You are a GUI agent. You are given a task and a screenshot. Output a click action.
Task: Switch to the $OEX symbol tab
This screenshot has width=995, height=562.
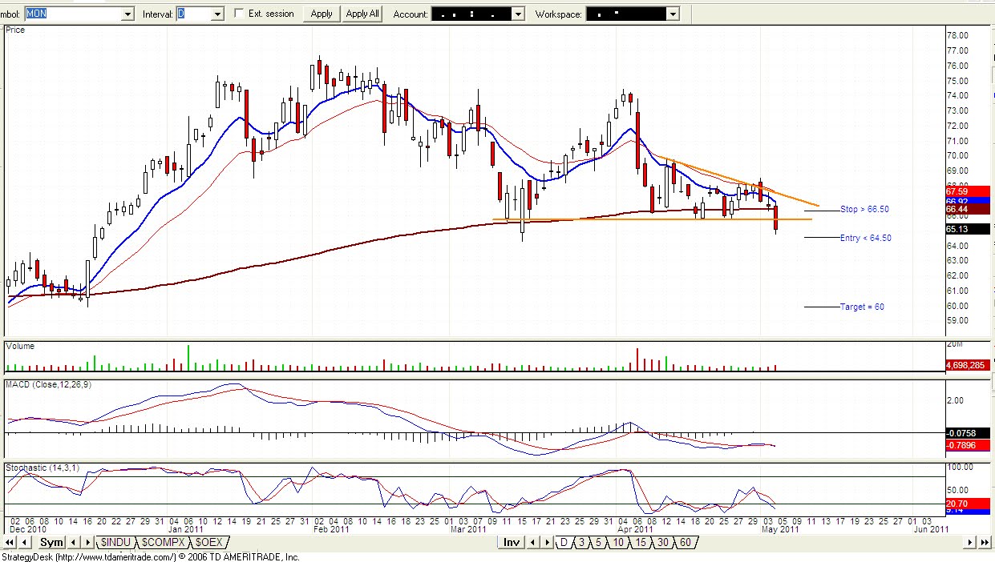tap(208, 542)
